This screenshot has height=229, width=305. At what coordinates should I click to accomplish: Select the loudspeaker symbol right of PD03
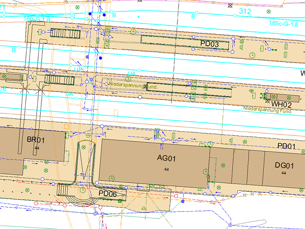(242, 47)
